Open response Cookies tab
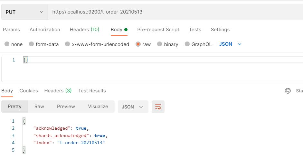This screenshot has height=159, width=303. (29, 91)
